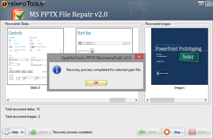Screen dimensions: 213x139
Task: Click the left arrow of the slides scrollbar
Action: [x=8, y=100]
